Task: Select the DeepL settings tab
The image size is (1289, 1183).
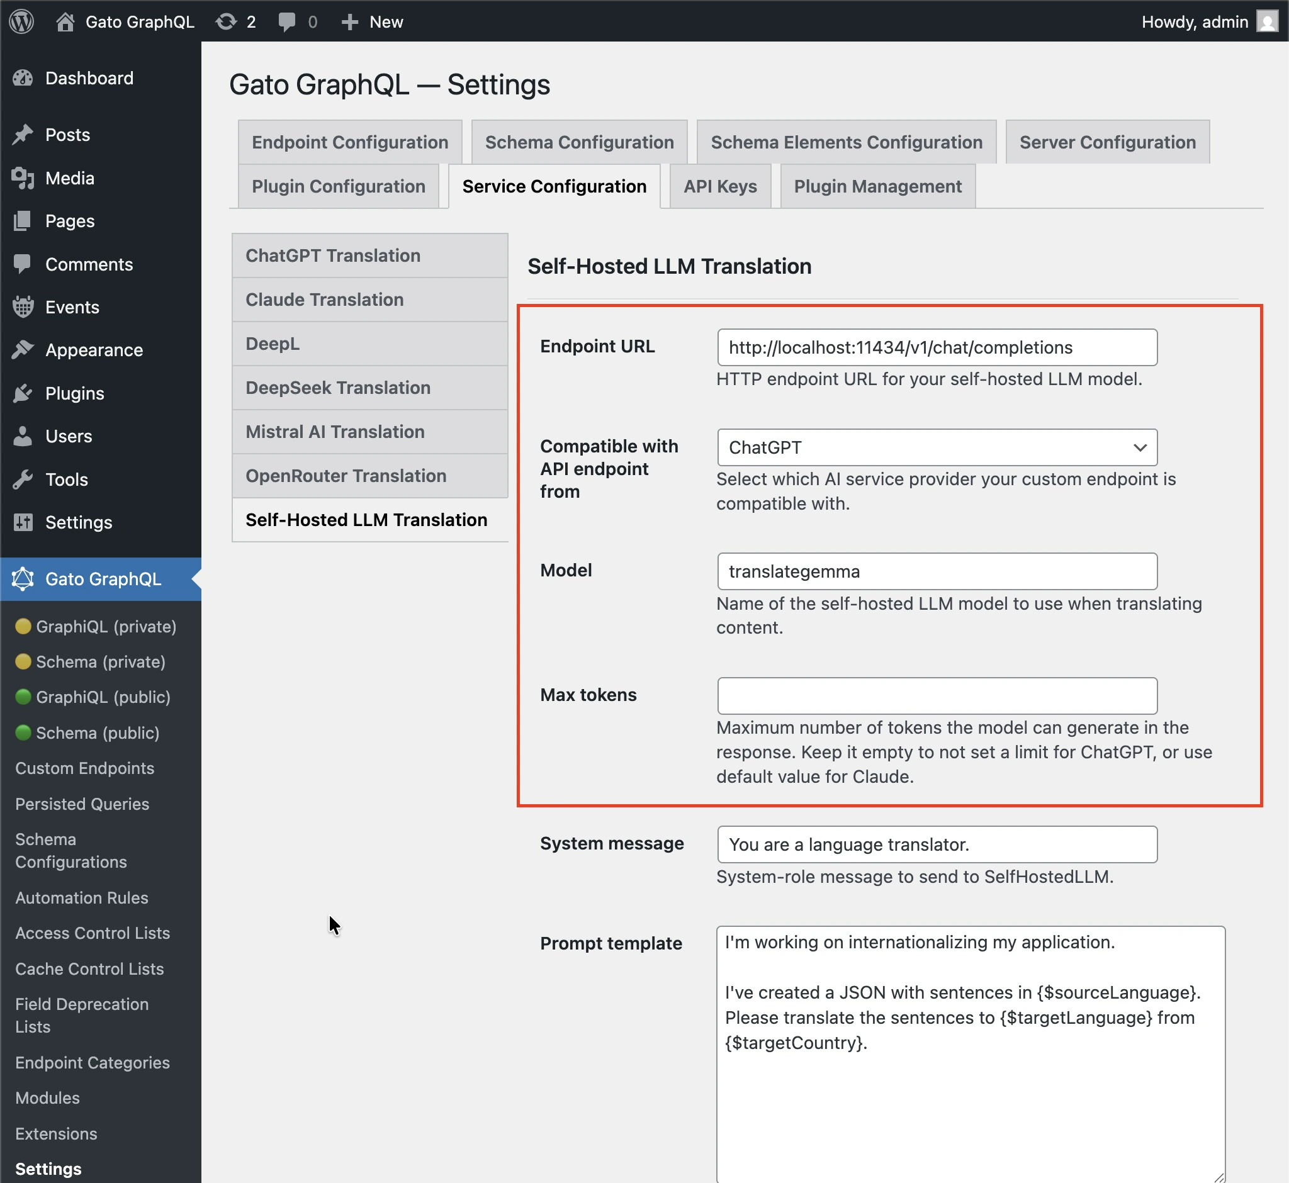Action: click(272, 343)
